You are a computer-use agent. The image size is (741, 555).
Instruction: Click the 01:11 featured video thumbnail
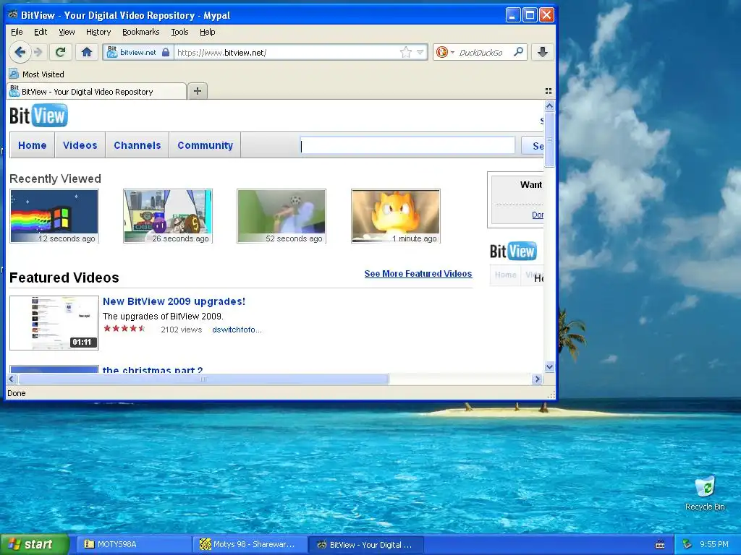[x=54, y=323]
